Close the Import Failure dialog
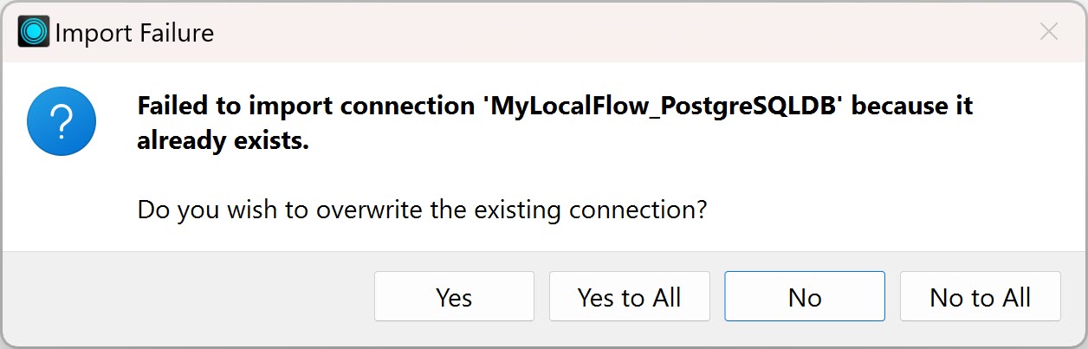The height and width of the screenshot is (349, 1088). (1049, 33)
